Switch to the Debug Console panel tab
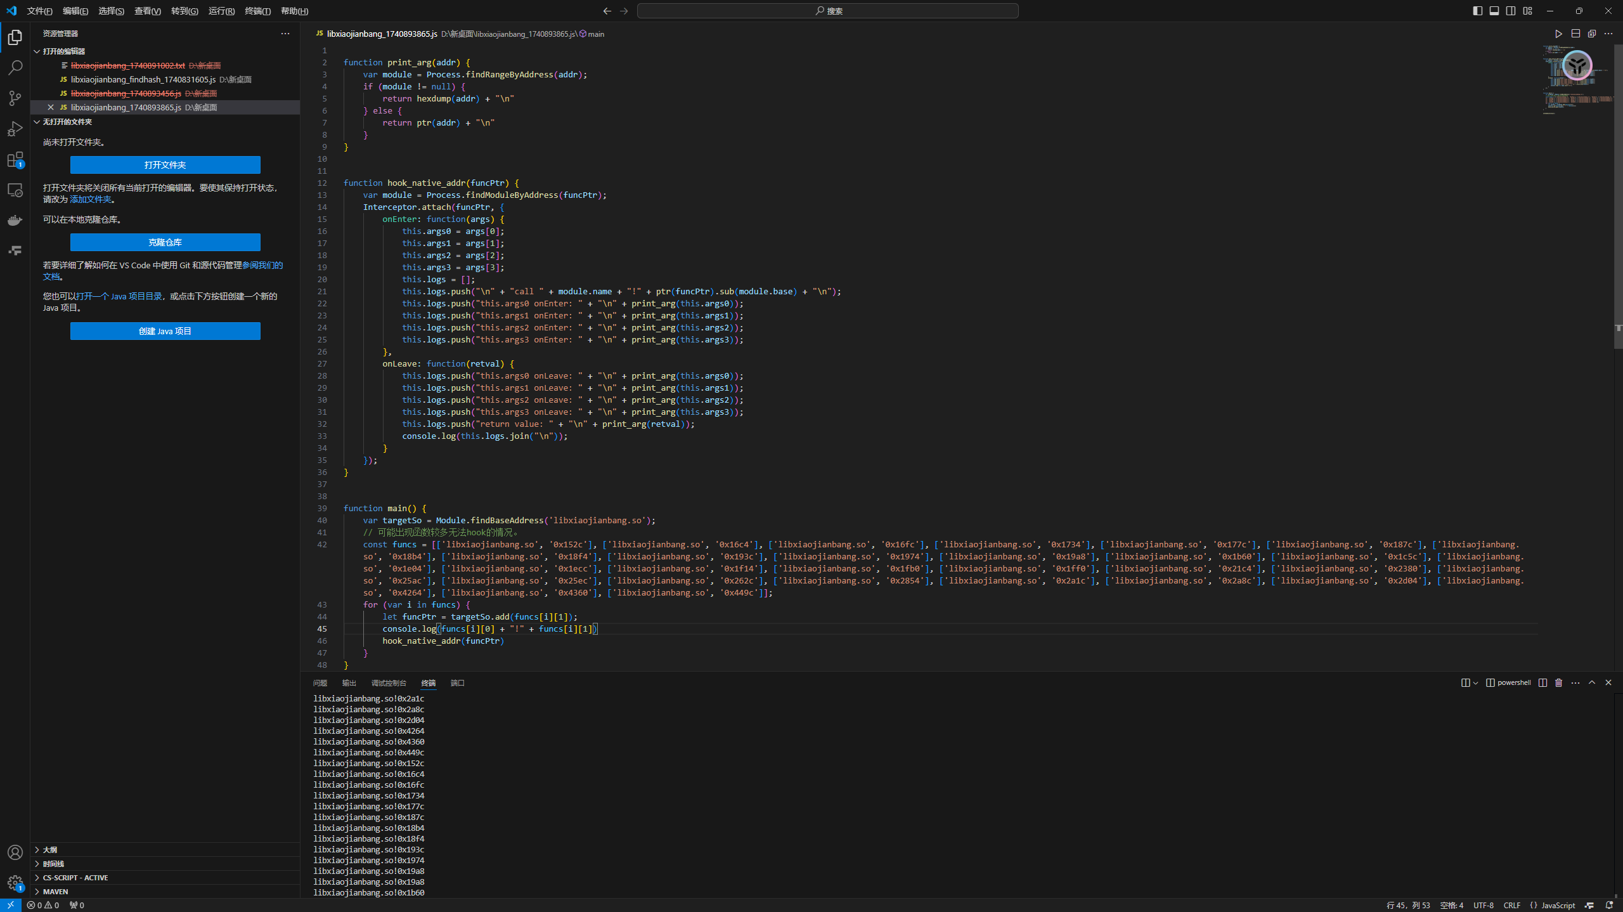The width and height of the screenshot is (1623, 912). coord(388,683)
